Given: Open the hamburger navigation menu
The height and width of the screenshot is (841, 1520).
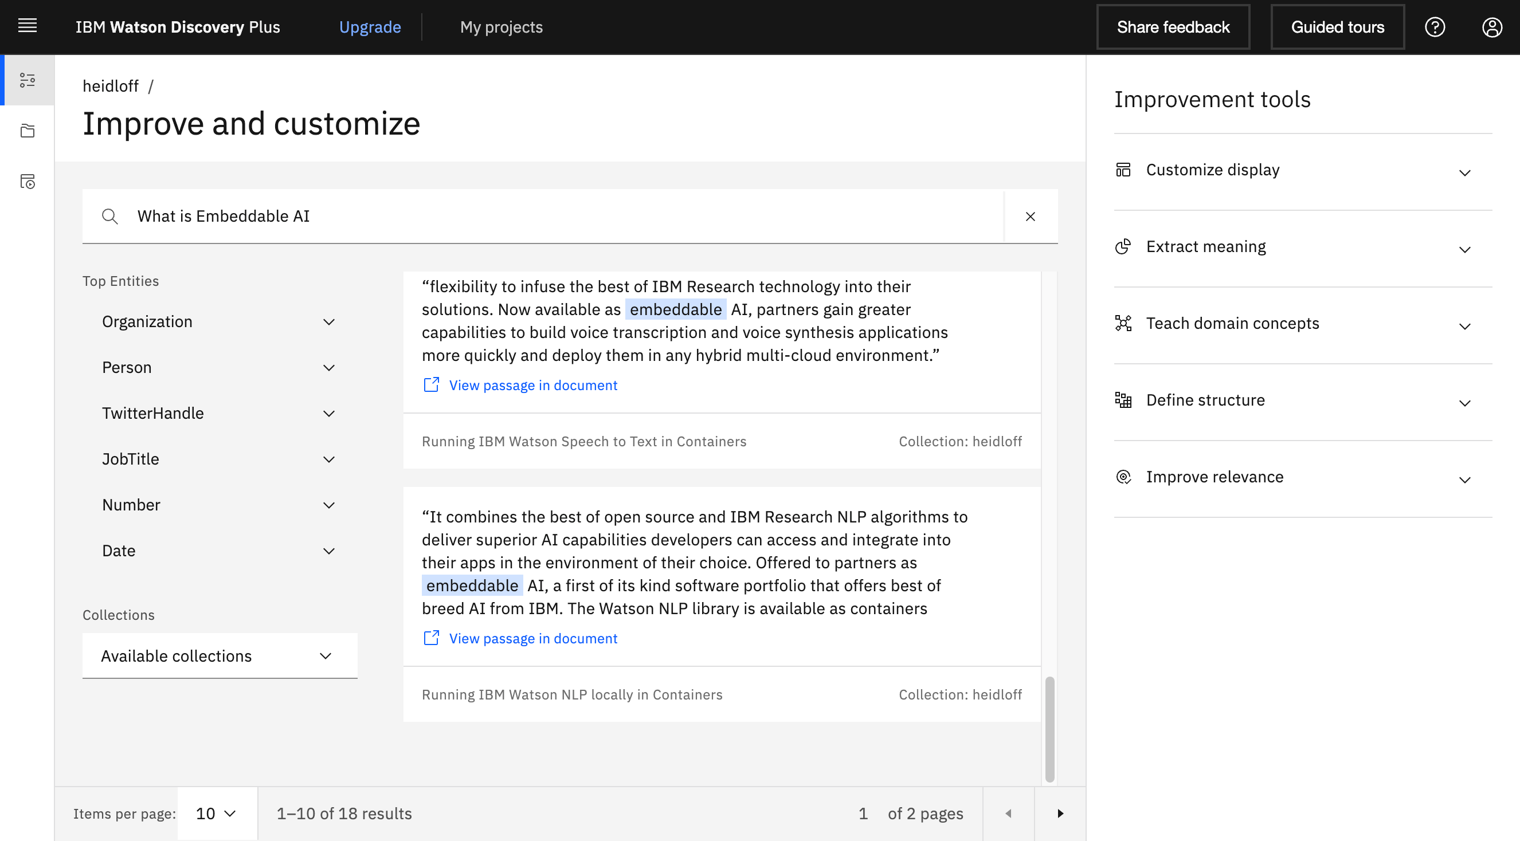Looking at the screenshot, I should pos(27,26).
